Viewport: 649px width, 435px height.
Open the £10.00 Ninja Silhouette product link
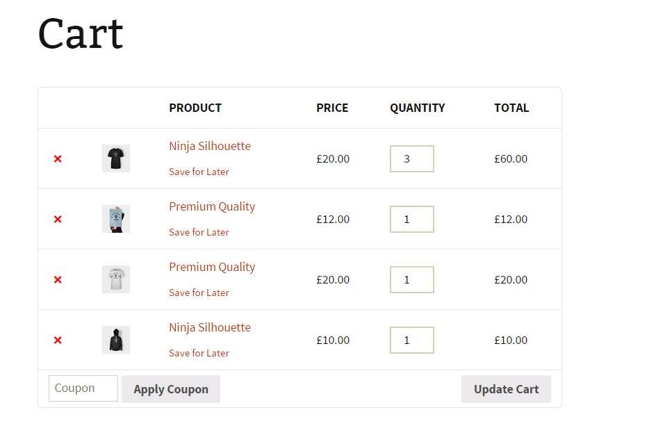[210, 327]
